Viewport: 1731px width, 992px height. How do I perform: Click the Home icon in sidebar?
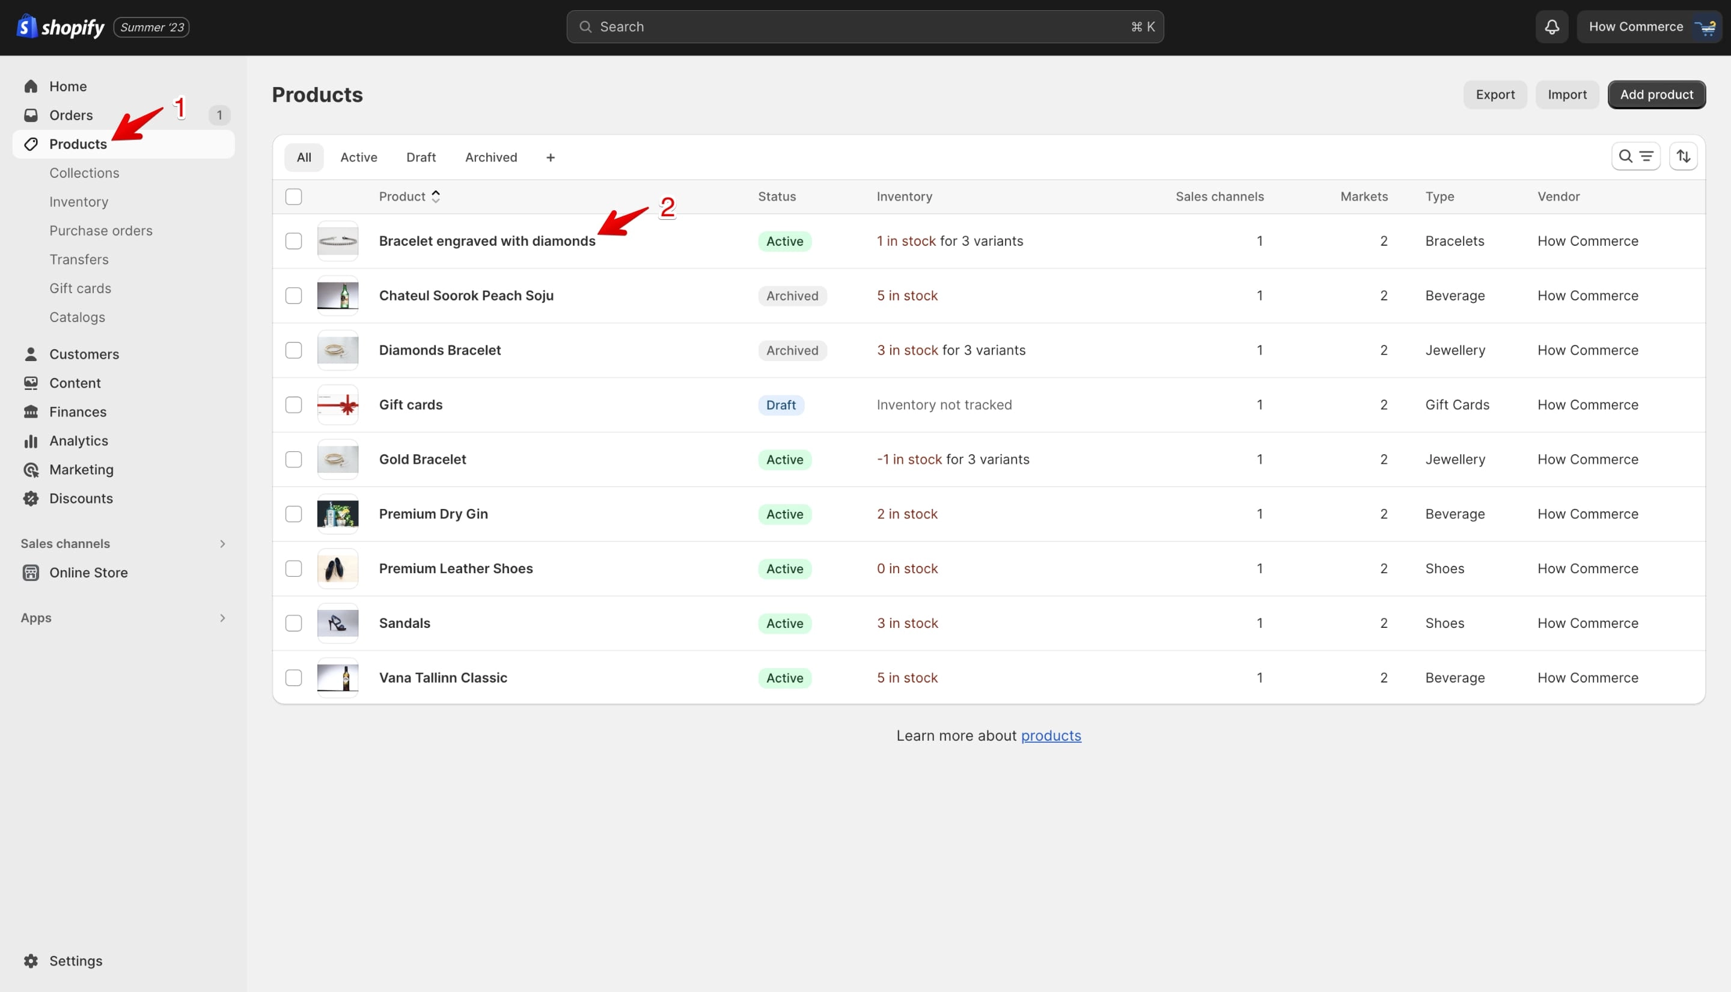[x=31, y=87]
